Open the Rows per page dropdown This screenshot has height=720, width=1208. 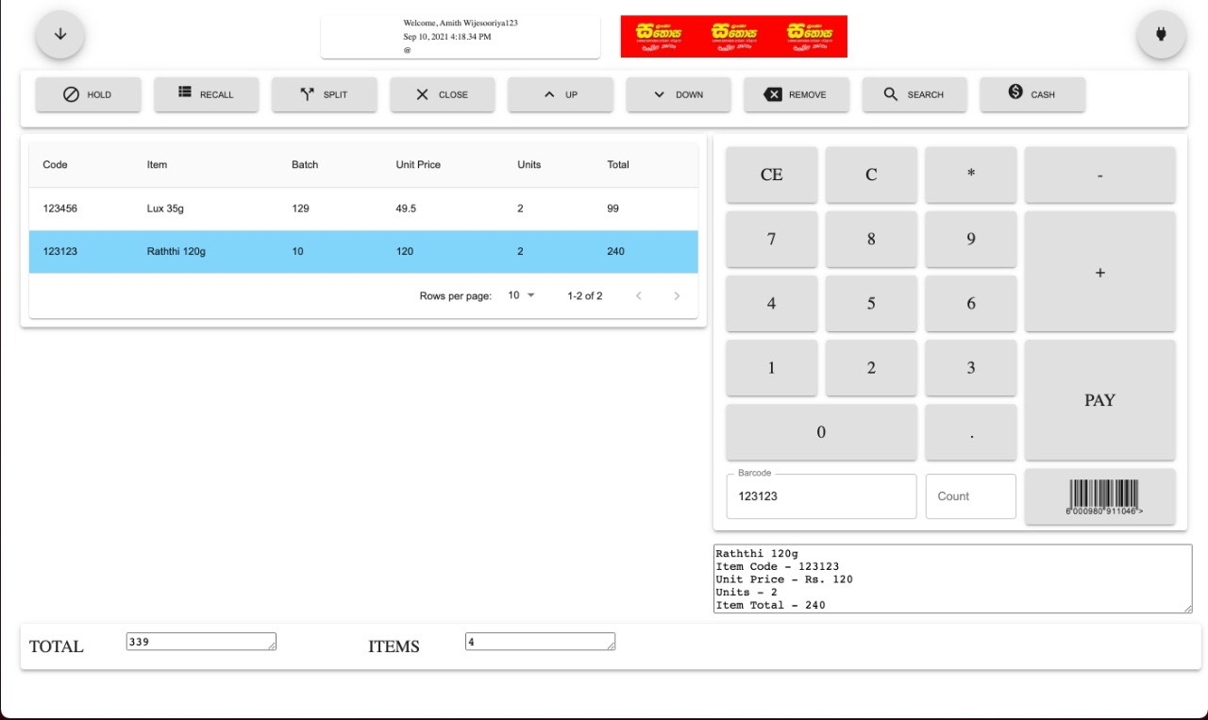tap(521, 295)
